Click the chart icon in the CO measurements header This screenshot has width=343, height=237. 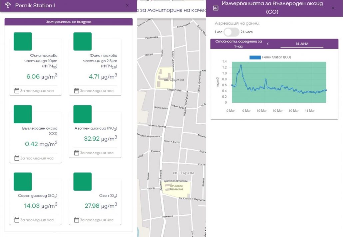(x=216, y=8)
